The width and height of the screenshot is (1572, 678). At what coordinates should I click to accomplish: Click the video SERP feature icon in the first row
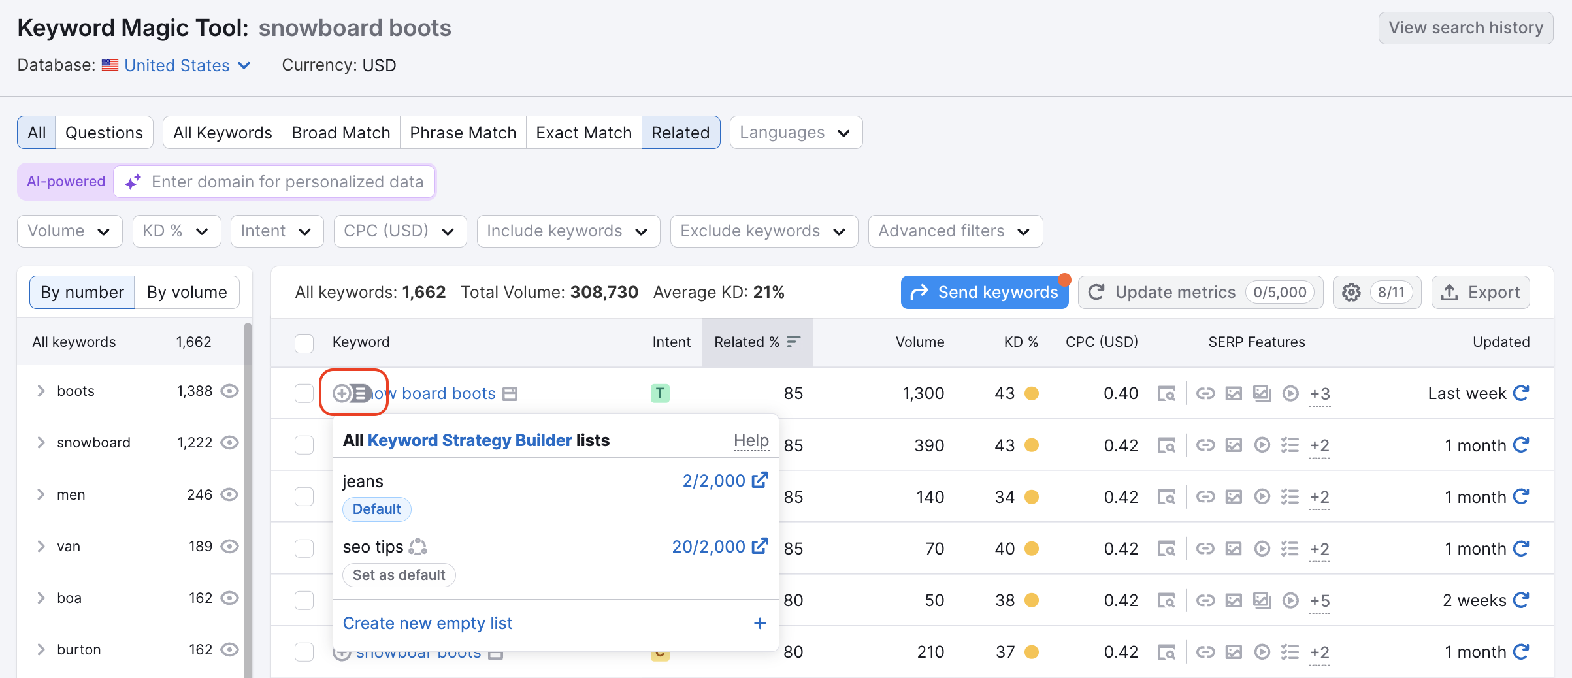[1290, 393]
